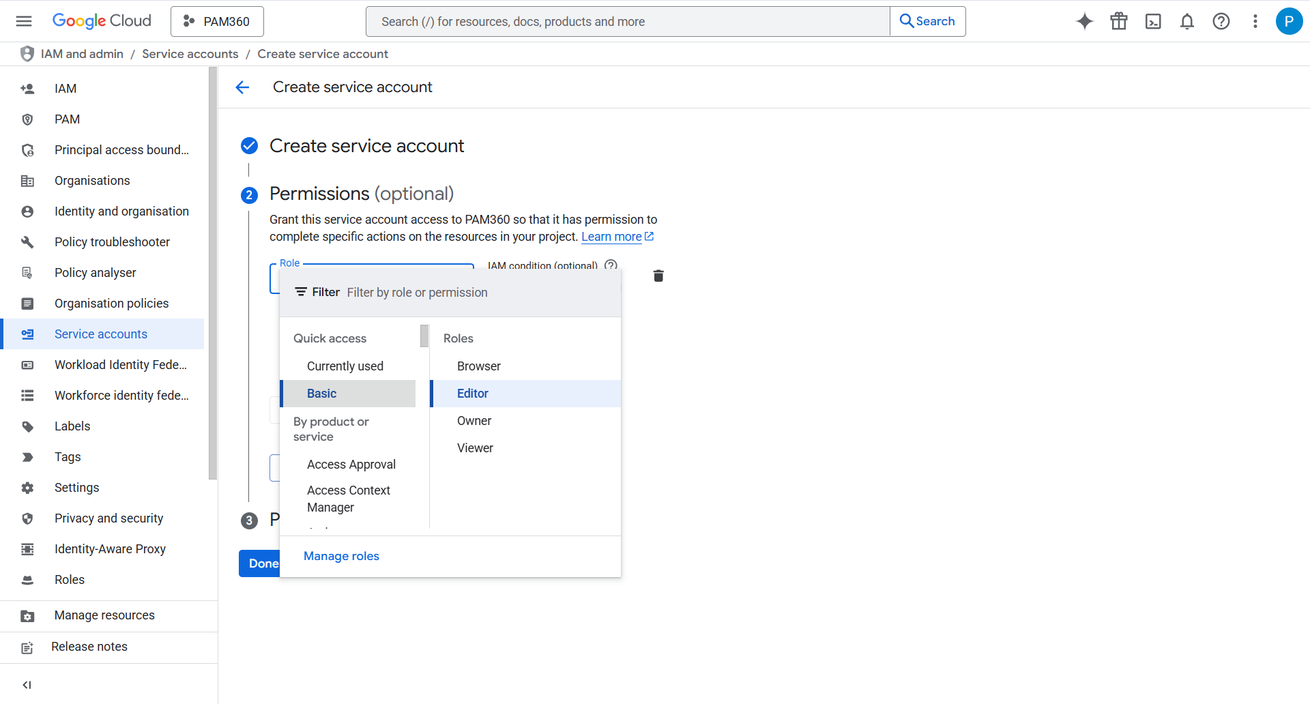Open the main navigation hamburger menu
The image size is (1310, 704).
coord(23,21)
